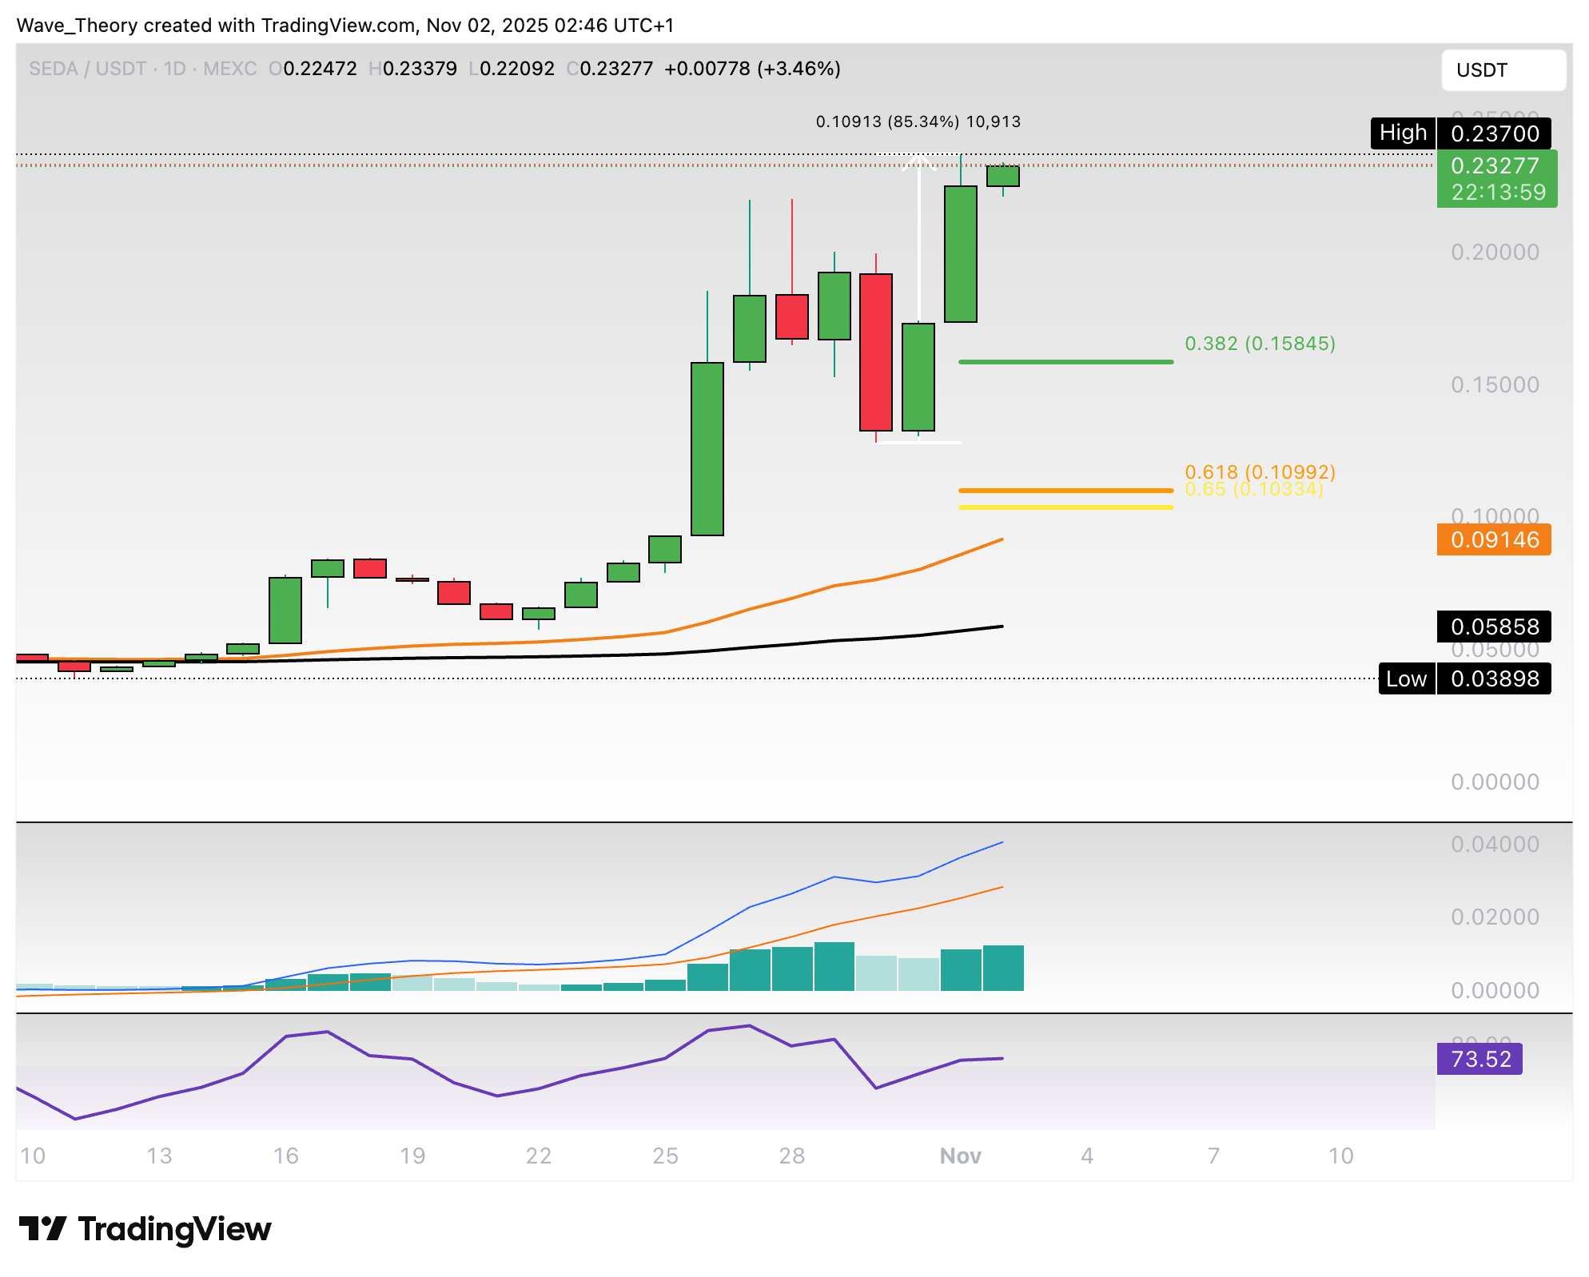Click the Nov date axis label
Screen dimensions: 1589x1277
[960, 1156]
